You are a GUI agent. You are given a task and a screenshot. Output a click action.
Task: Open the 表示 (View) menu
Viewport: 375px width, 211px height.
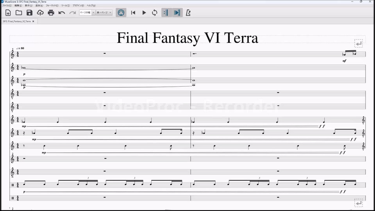(29, 5)
